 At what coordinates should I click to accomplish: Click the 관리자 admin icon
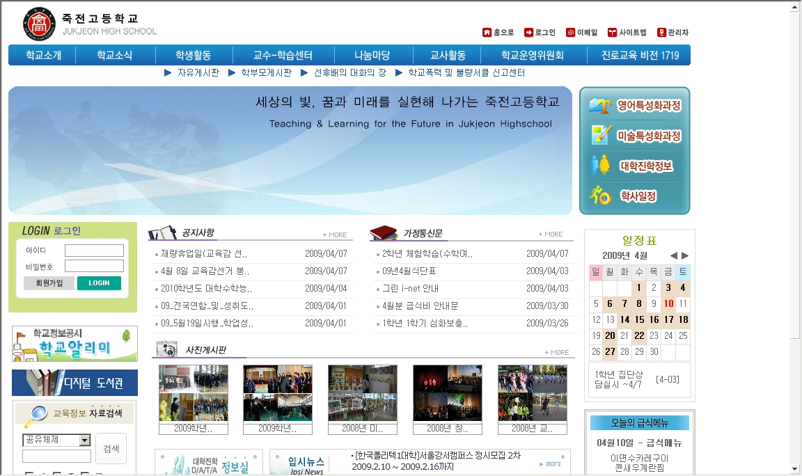click(661, 32)
